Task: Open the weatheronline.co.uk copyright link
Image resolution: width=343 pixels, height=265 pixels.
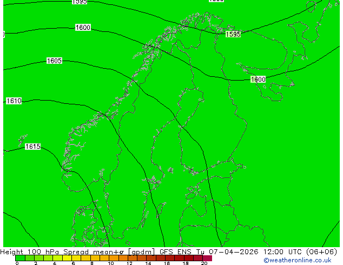Action: (x=297, y=260)
